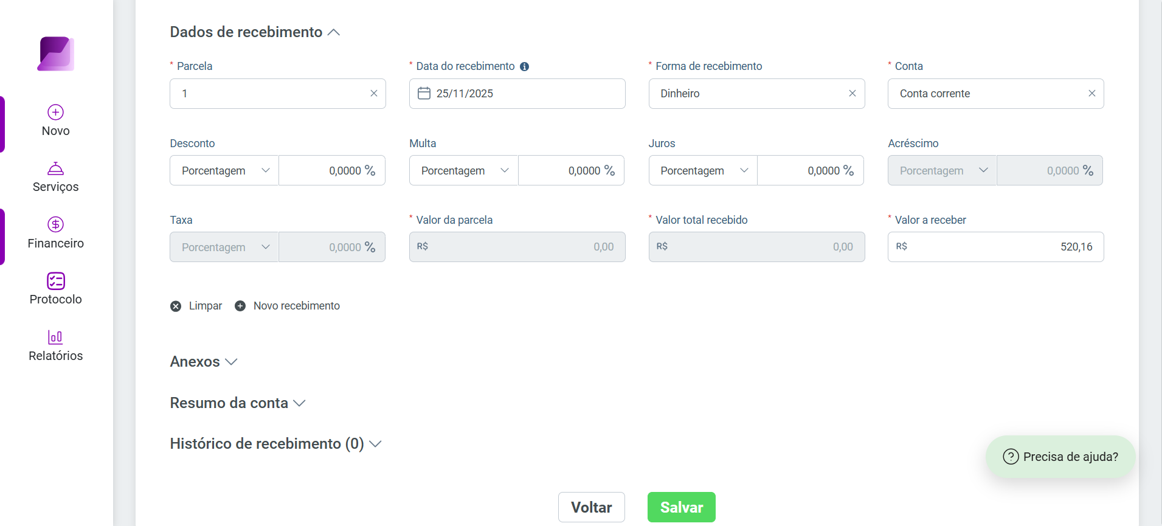Open the Multa Porcentagem dropdown

click(464, 170)
